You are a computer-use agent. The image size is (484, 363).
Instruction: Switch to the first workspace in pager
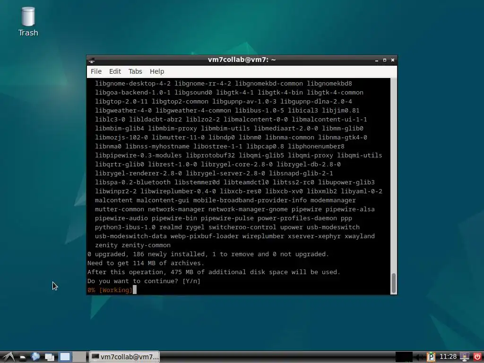[65, 357]
